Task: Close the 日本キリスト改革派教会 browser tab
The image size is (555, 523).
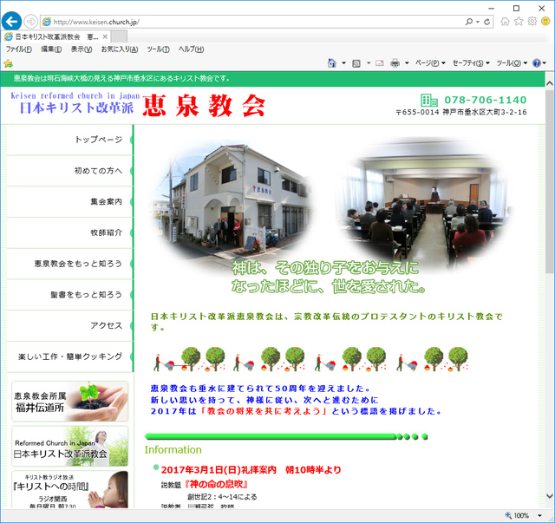Action: [105, 37]
